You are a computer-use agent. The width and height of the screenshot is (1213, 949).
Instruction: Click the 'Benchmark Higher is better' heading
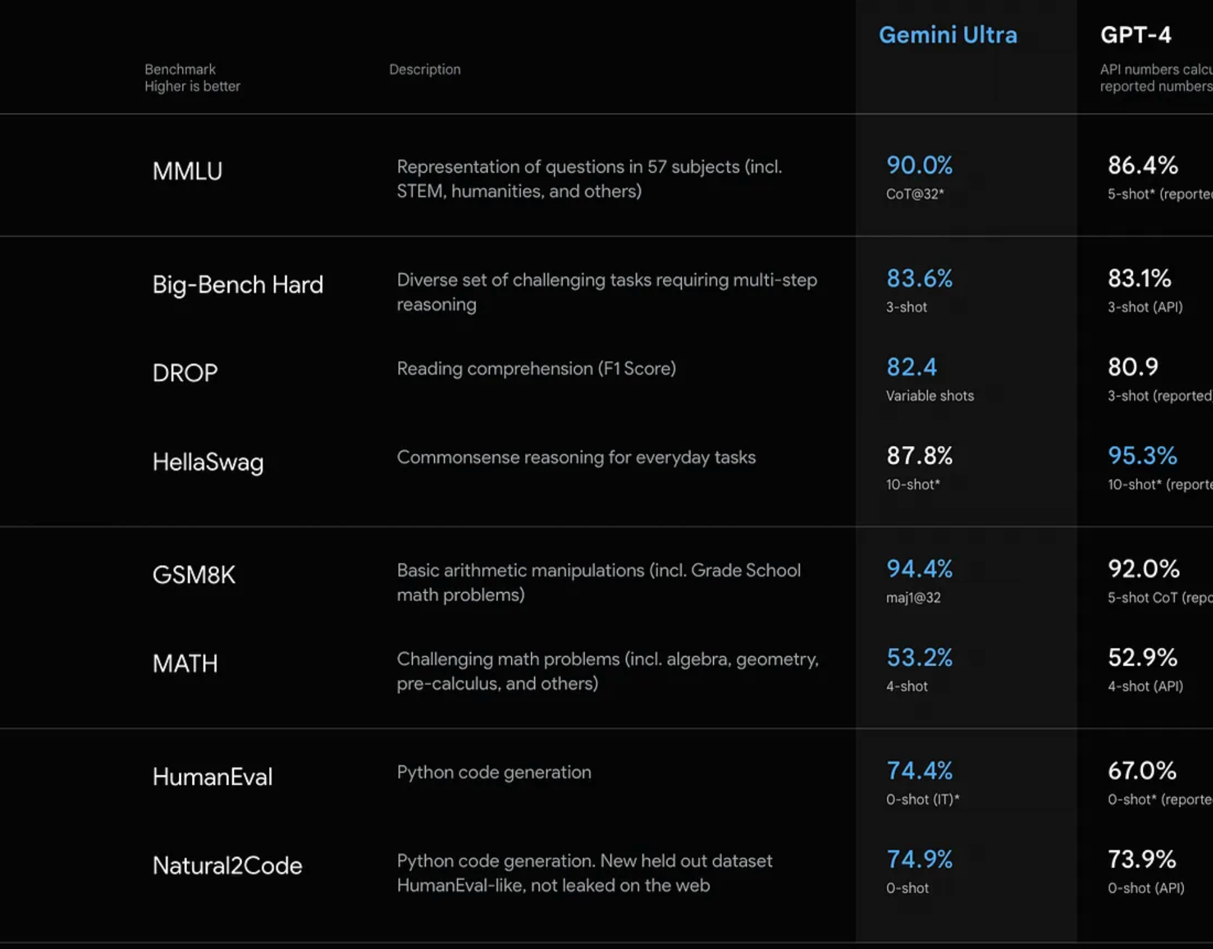click(x=192, y=78)
